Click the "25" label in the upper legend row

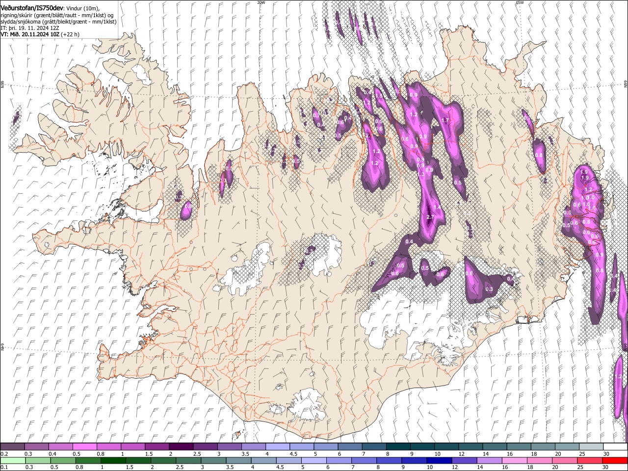click(x=581, y=454)
